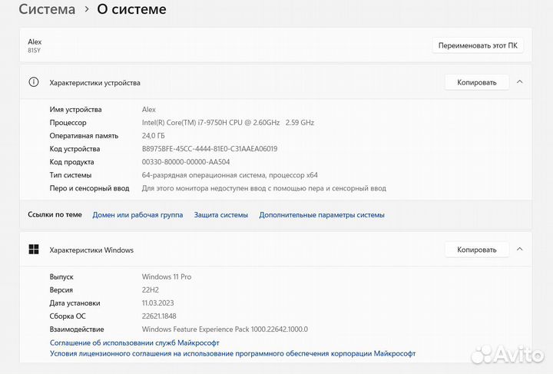
Task: Select the 22H2 version value
Action: pyautogui.click(x=151, y=290)
